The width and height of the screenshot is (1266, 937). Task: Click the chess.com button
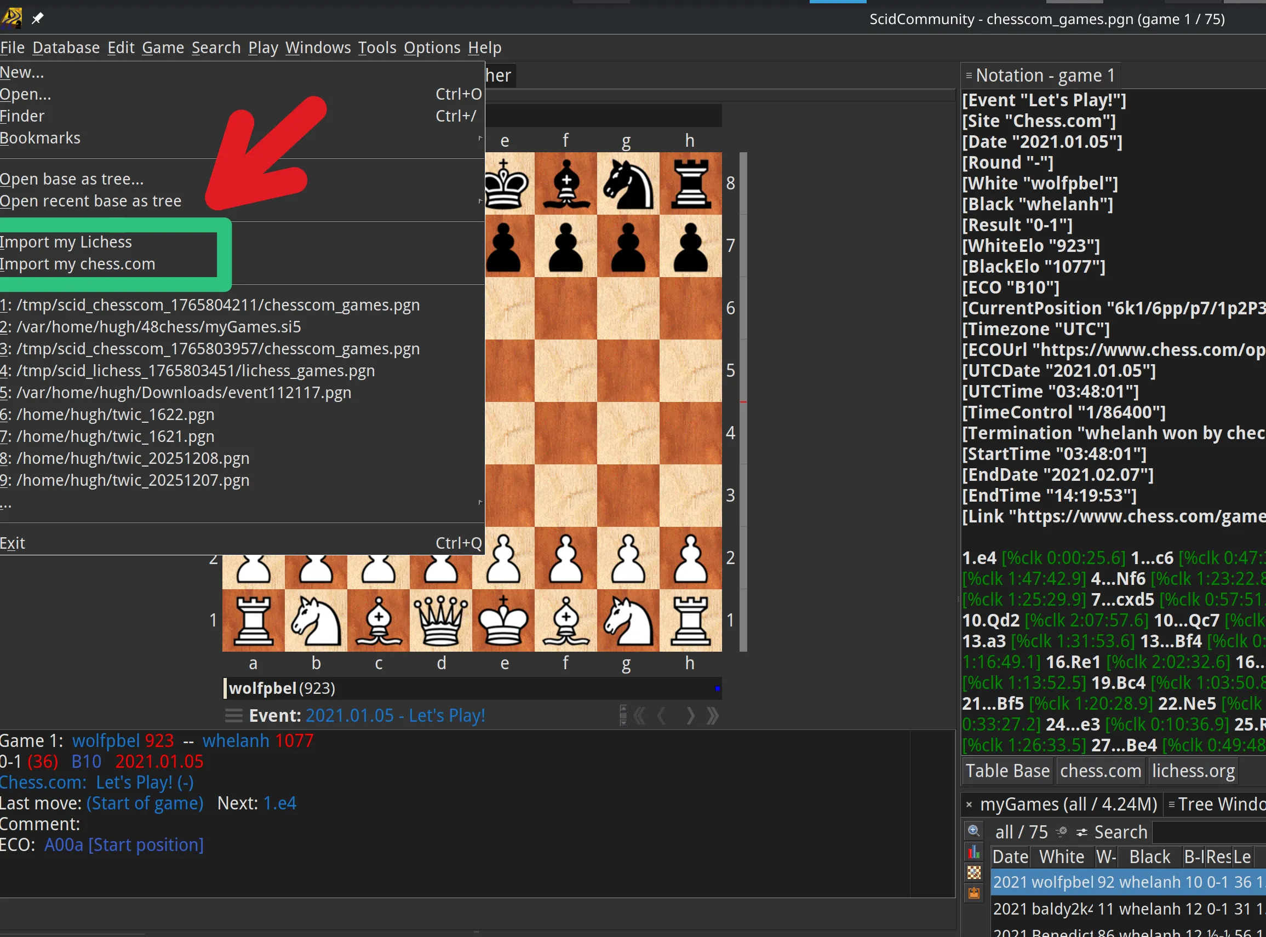coord(1101,771)
